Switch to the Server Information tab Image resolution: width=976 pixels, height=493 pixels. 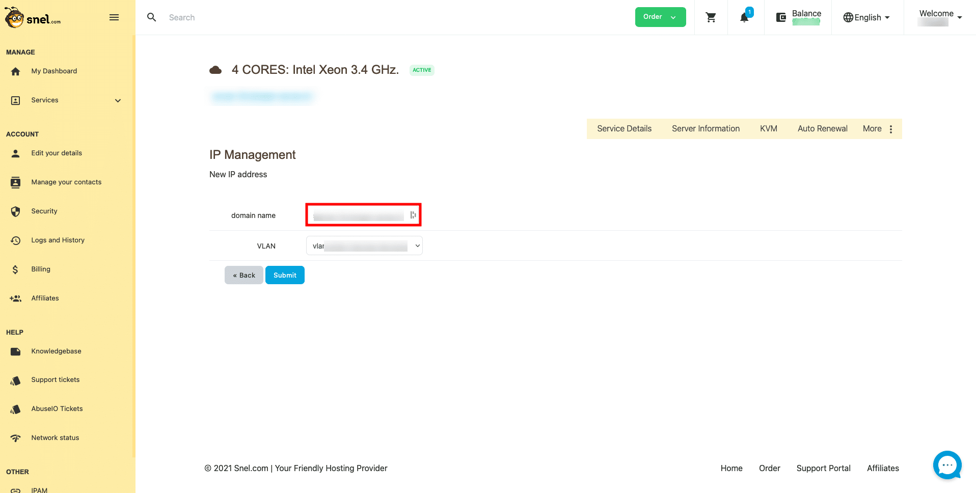(x=706, y=129)
